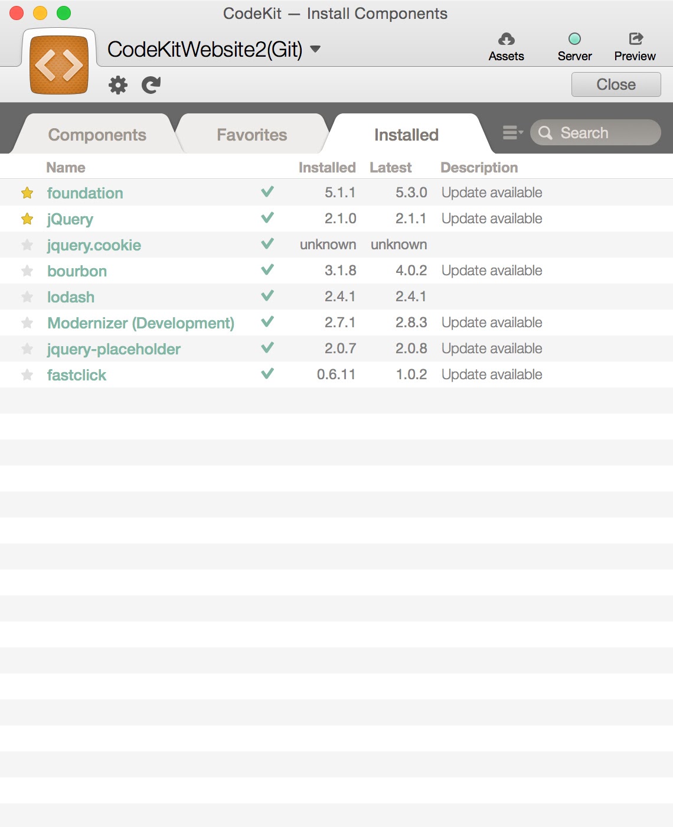Click the installed checkmark for bourbon
The width and height of the screenshot is (673, 827).
coord(267,269)
